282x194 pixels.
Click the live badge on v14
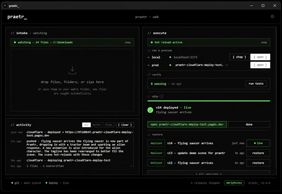[x=258, y=143]
